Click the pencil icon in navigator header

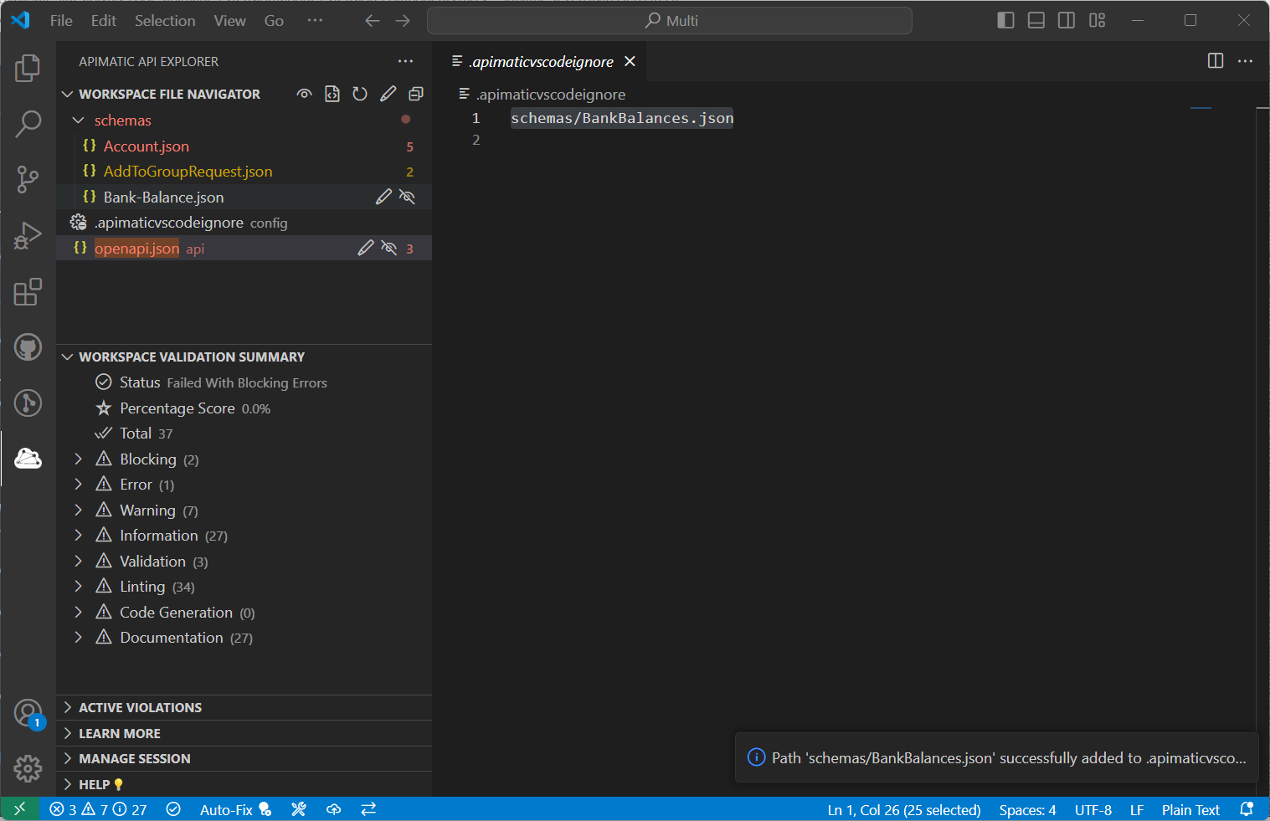click(x=388, y=94)
